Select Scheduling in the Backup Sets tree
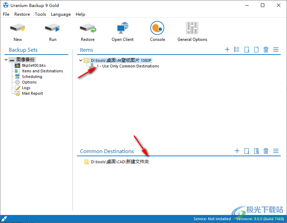The width and height of the screenshot is (287, 223). (x=32, y=77)
